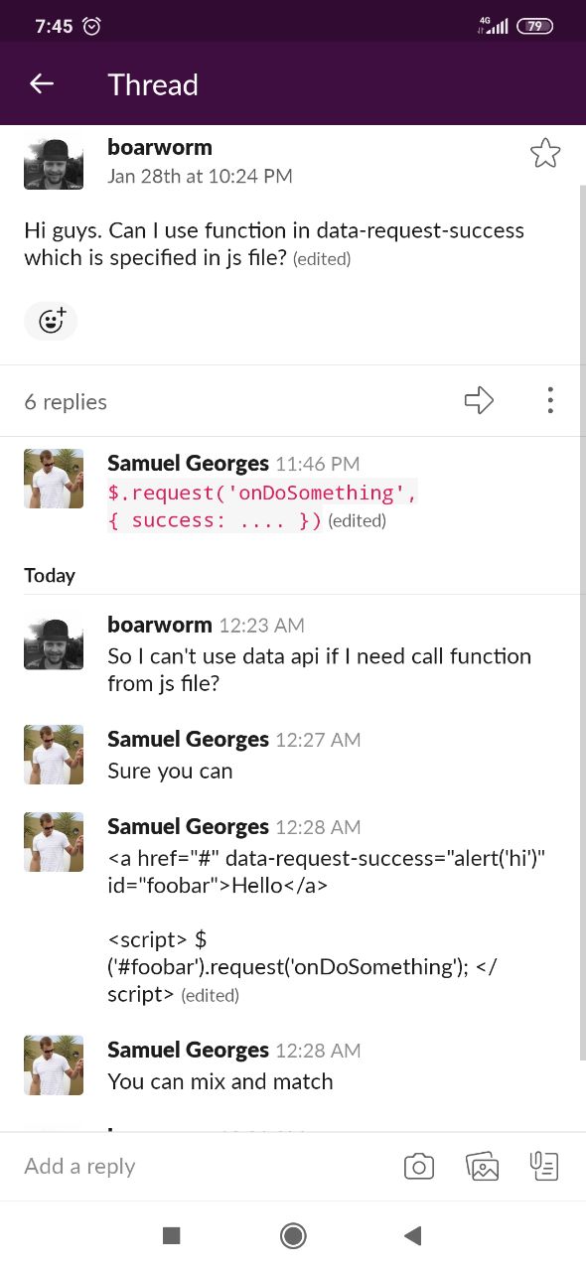Tap Samuel Georges name at 12:27 AM
This screenshot has height=1271, width=586.
[188, 739]
